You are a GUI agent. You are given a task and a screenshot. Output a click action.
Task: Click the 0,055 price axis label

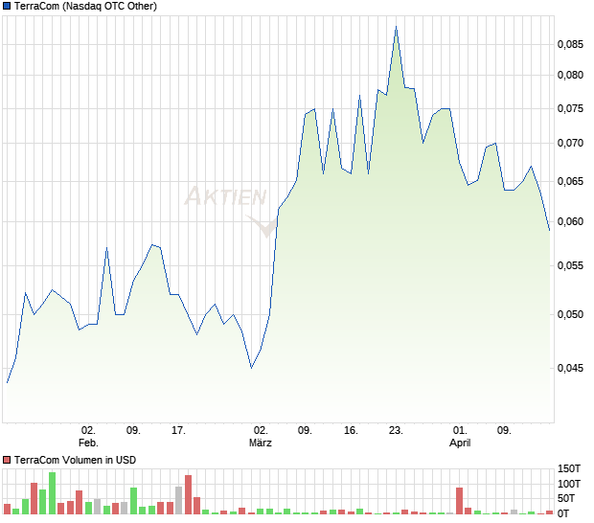(570, 266)
